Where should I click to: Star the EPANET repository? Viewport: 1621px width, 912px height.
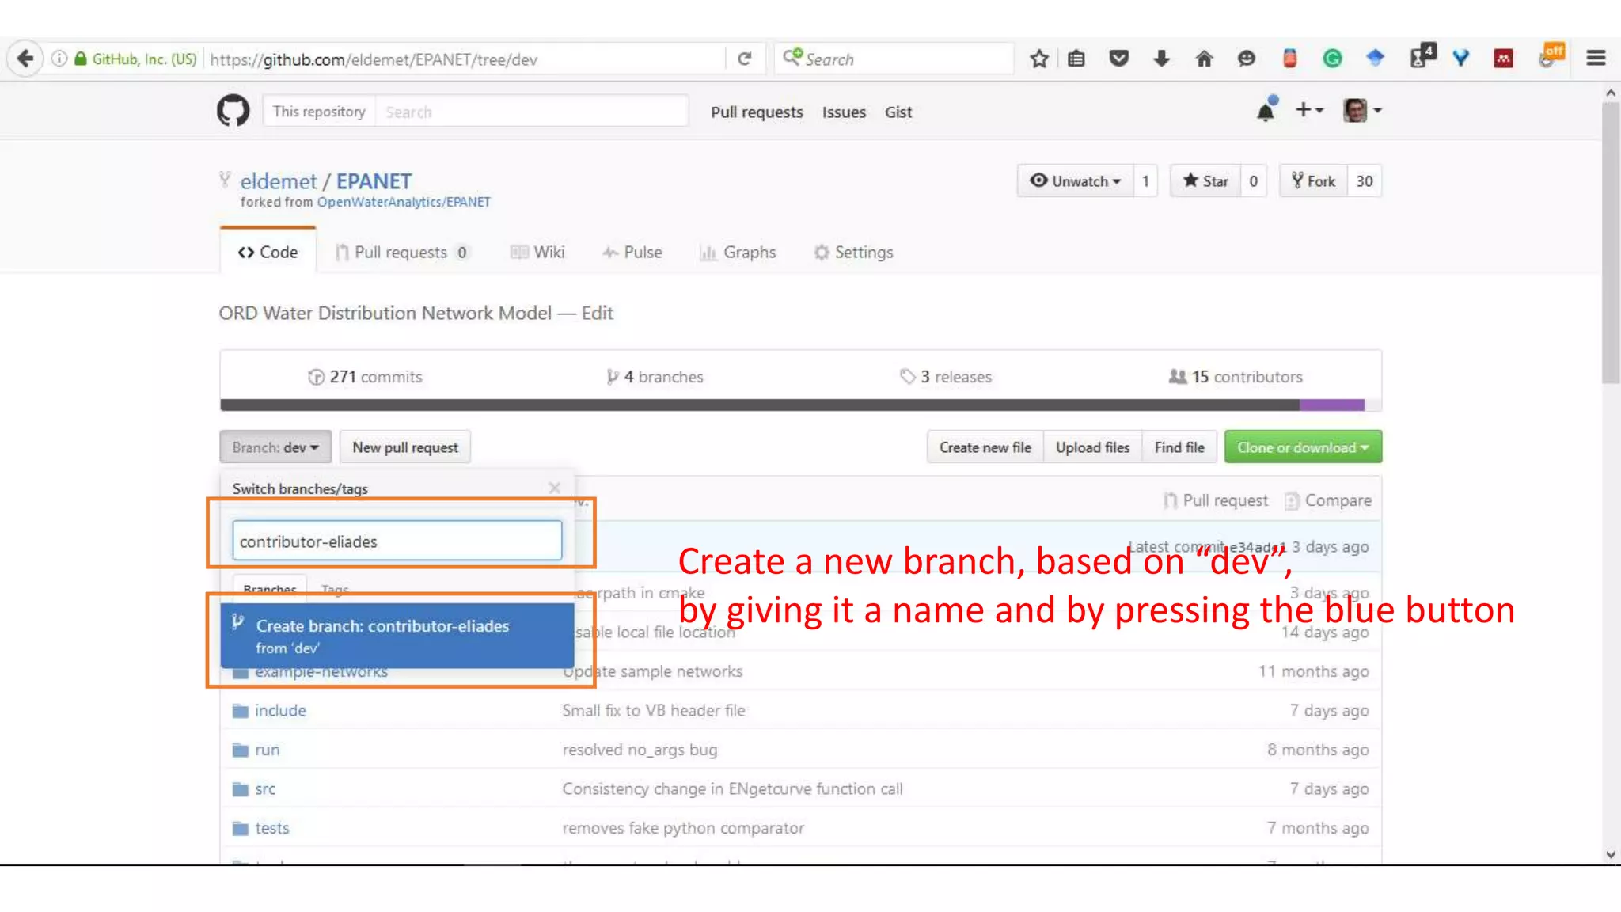[x=1205, y=180]
